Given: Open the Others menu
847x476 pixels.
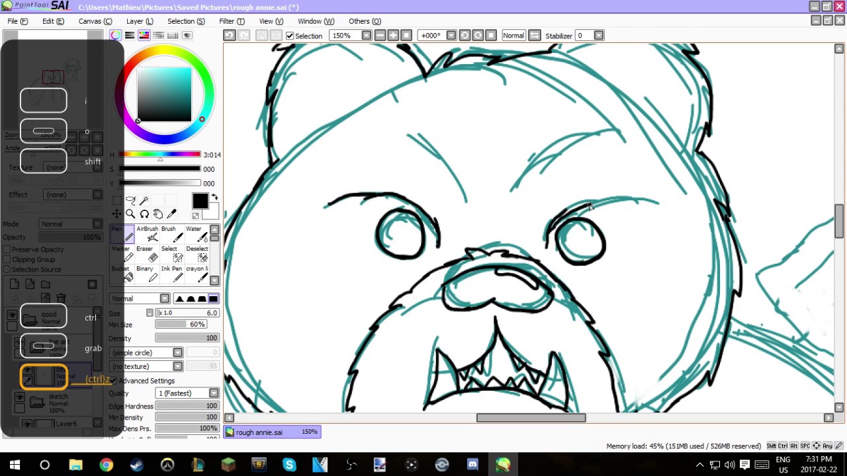Looking at the screenshot, I should [x=365, y=21].
